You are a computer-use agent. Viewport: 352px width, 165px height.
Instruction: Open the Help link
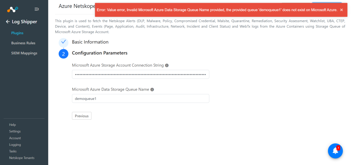[x=13, y=125]
